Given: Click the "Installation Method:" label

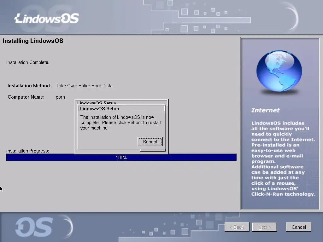Looking at the screenshot, I should point(29,86).
